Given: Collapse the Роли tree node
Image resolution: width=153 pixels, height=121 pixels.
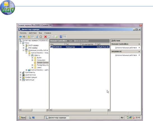Looking at the screenshot, I should pos(20,43).
